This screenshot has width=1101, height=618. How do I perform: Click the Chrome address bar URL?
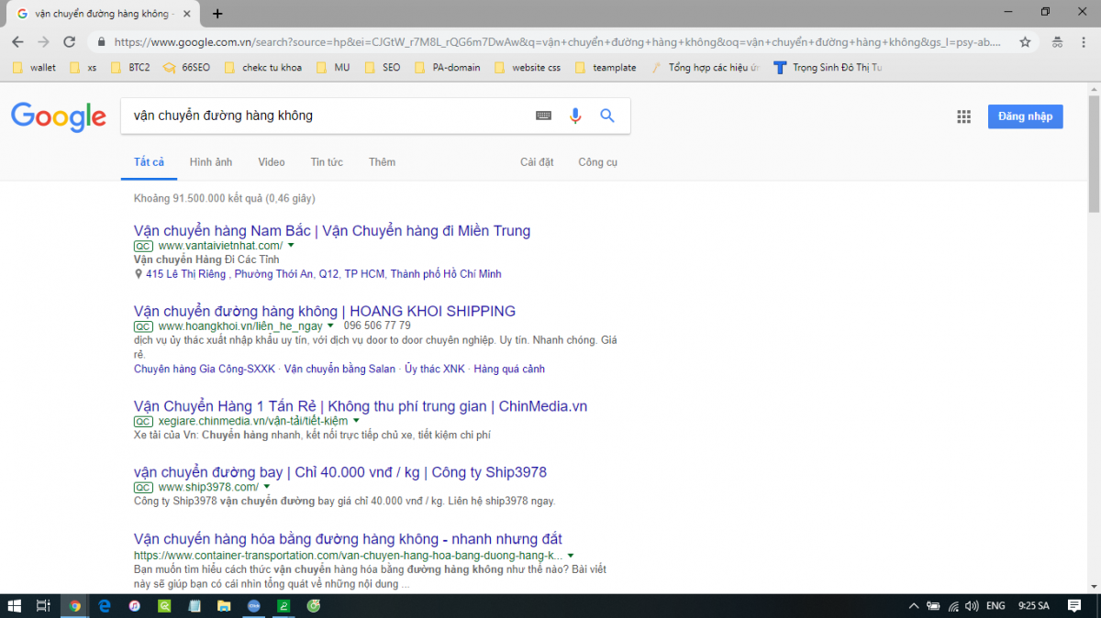coord(557,42)
